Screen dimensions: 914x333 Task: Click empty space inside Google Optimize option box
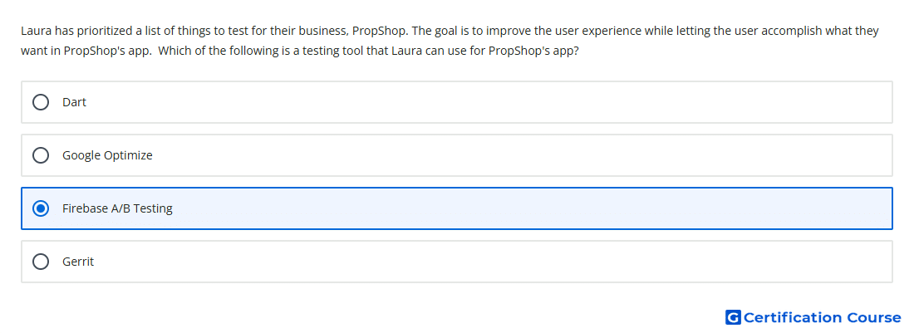click(466, 155)
